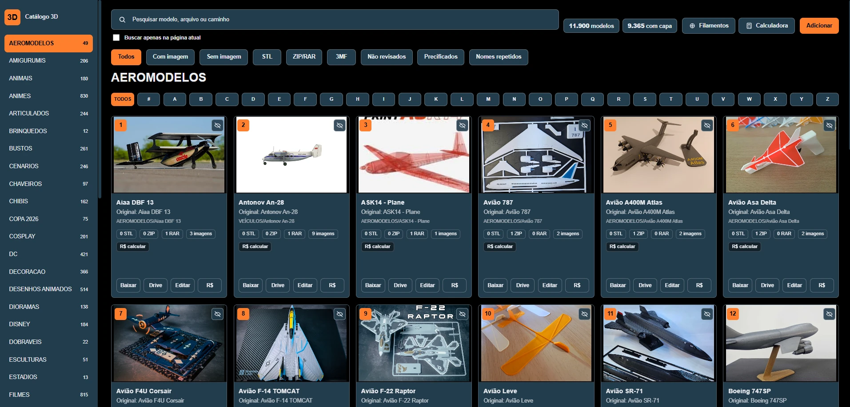Viewport: 850px width, 407px height.
Task: Click the '11.900 modelos' counter
Action: [x=591, y=26]
